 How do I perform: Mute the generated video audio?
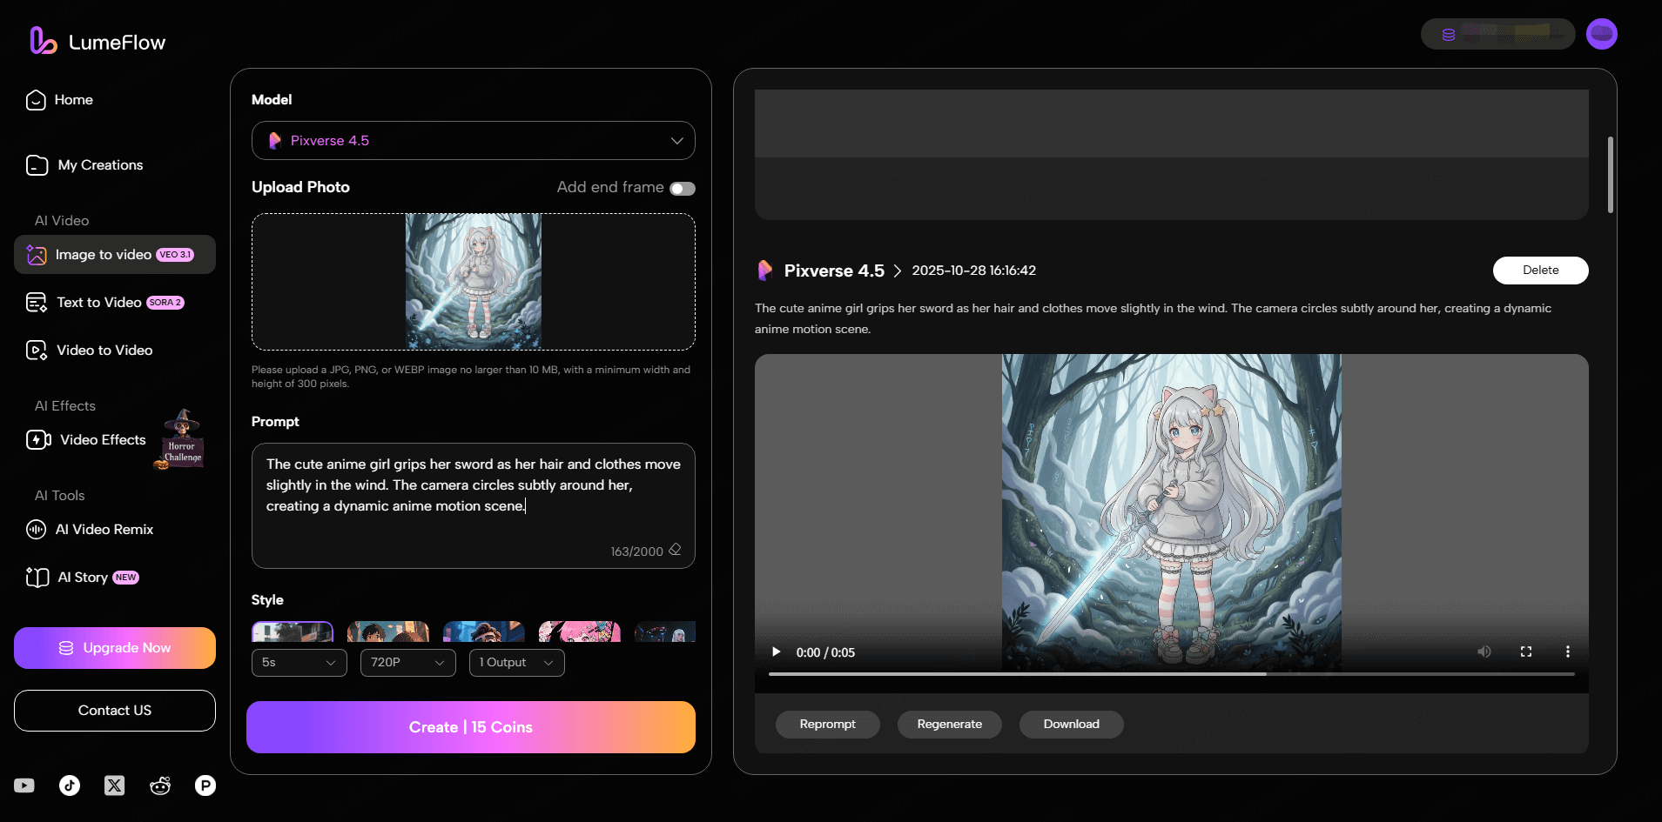coord(1484,651)
